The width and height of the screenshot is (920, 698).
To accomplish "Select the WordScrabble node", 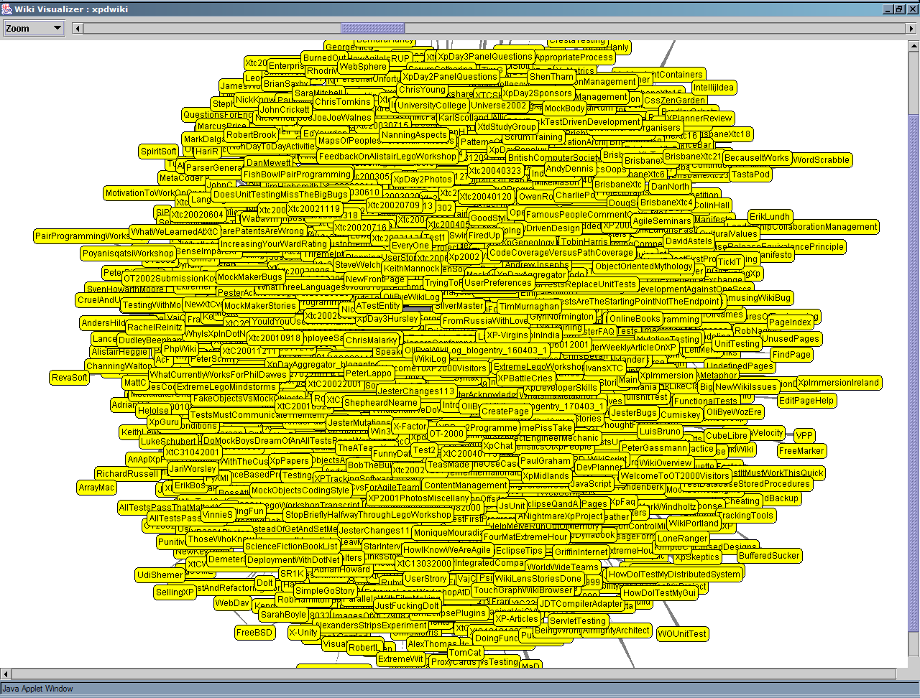I will click(821, 160).
